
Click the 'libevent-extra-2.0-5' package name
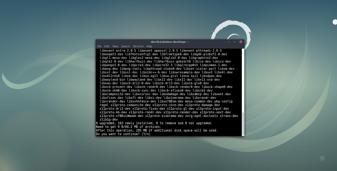point(118,50)
